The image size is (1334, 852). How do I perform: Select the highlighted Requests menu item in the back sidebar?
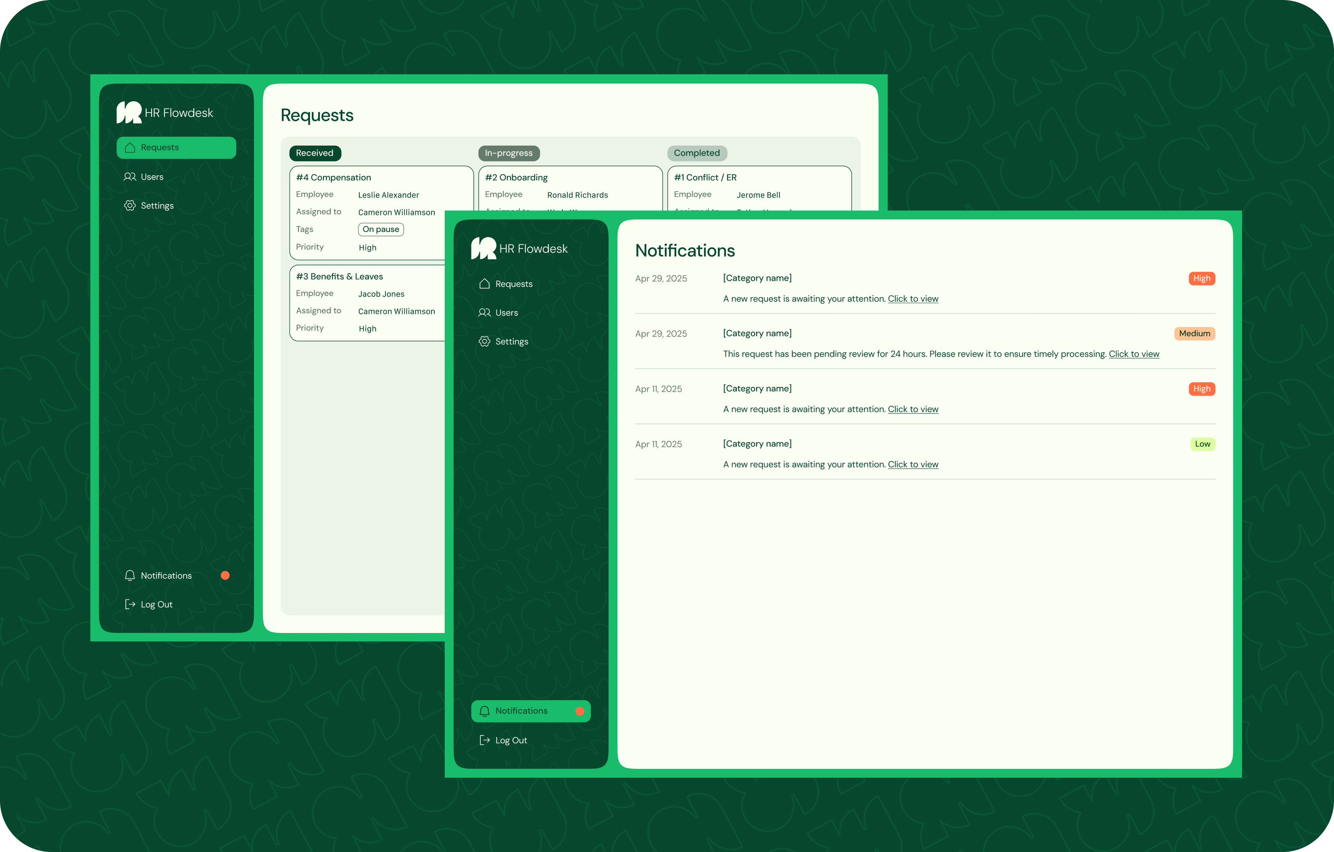(176, 148)
